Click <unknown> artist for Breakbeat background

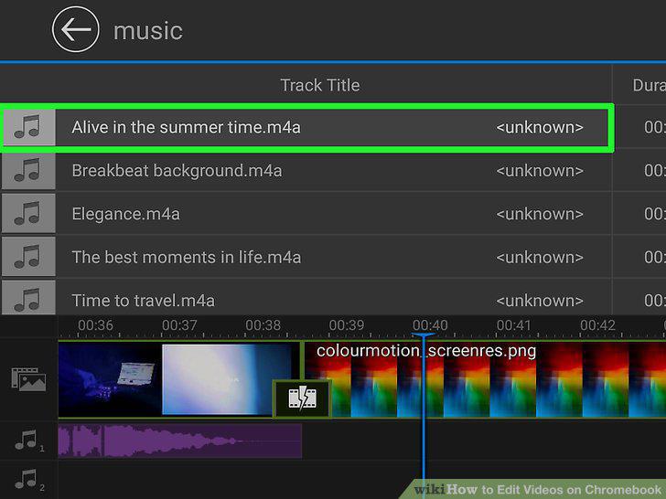click(540, 171)
